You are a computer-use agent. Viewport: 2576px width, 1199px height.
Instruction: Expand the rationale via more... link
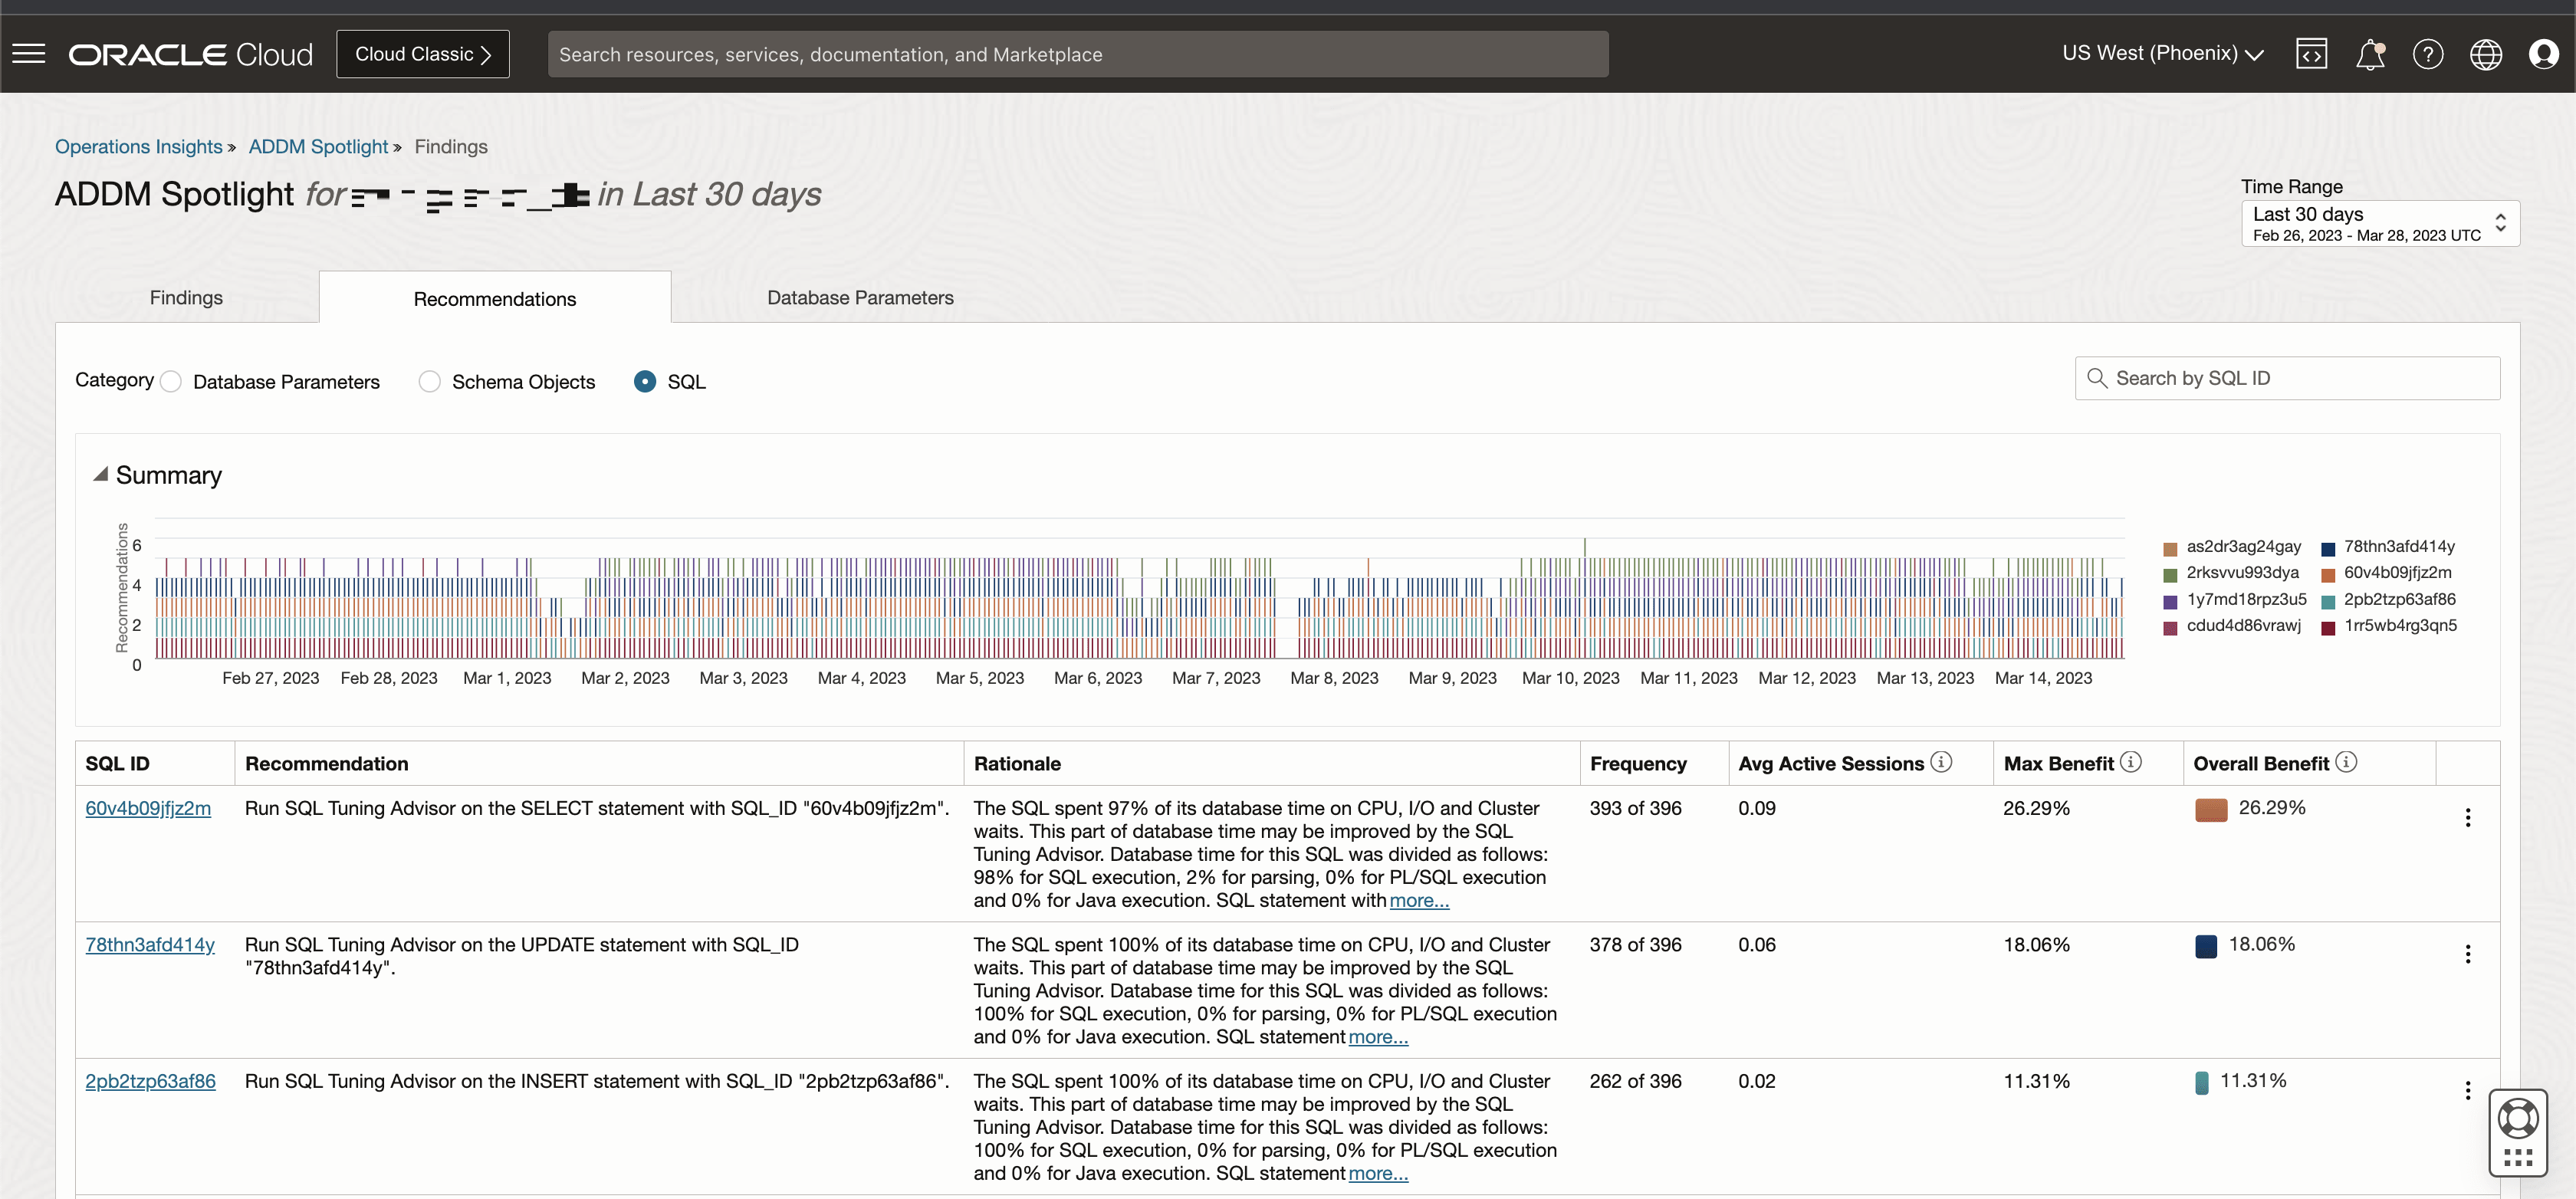[1418, 900]
